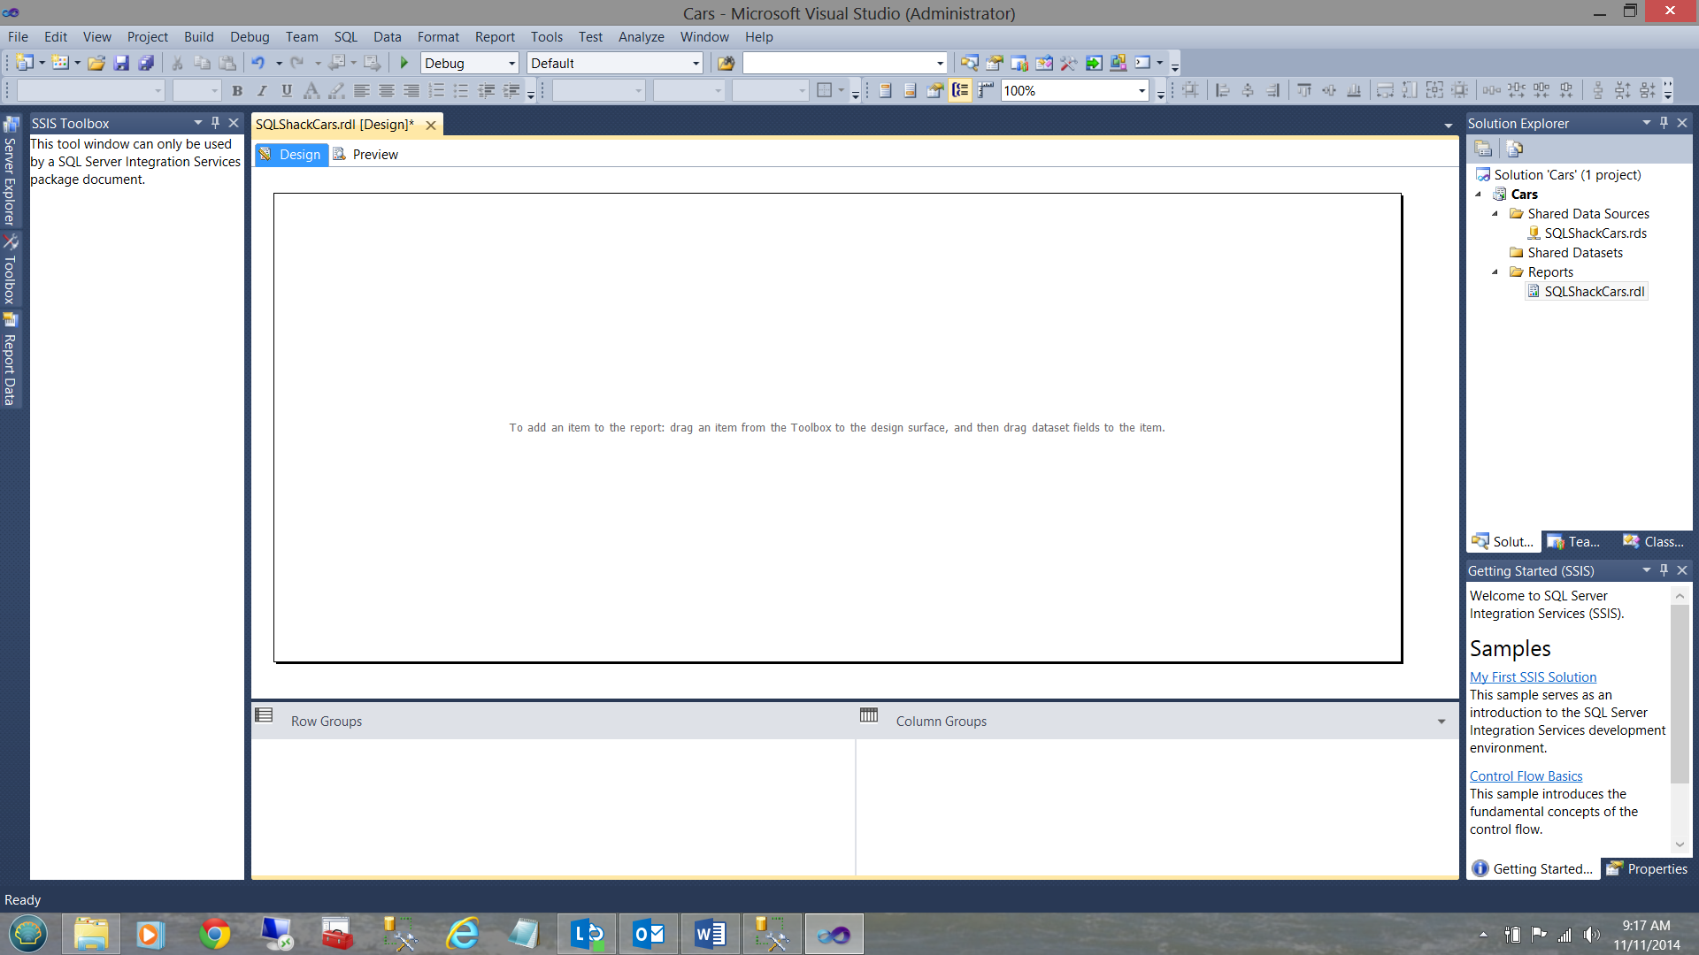Collapse the Shared Data Sources folder node
Viewport: 1699px width, 955px height.
[1495, 214]
